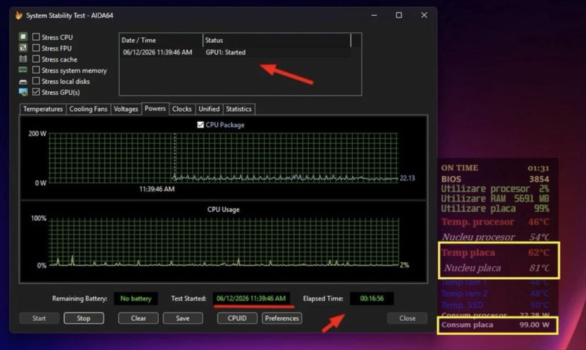Click the Utilizare procesor 2% widget line
The width and height of the screenshot is (586, 350).
[495, 189]
